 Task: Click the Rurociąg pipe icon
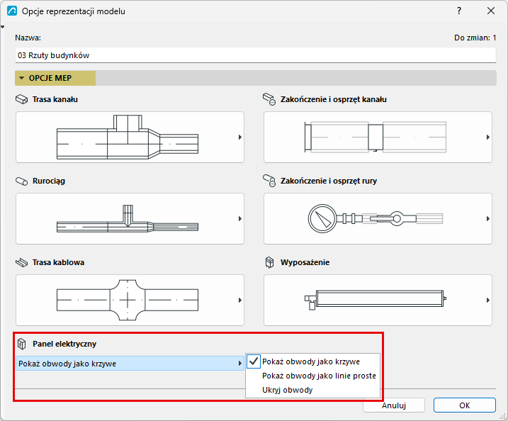click(22, 181)
